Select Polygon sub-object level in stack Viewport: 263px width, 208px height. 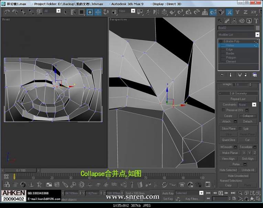click(x=231, y=57)
